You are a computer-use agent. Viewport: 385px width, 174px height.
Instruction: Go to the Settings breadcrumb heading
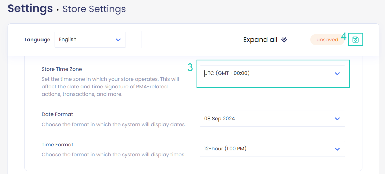(x=30, y=8)
